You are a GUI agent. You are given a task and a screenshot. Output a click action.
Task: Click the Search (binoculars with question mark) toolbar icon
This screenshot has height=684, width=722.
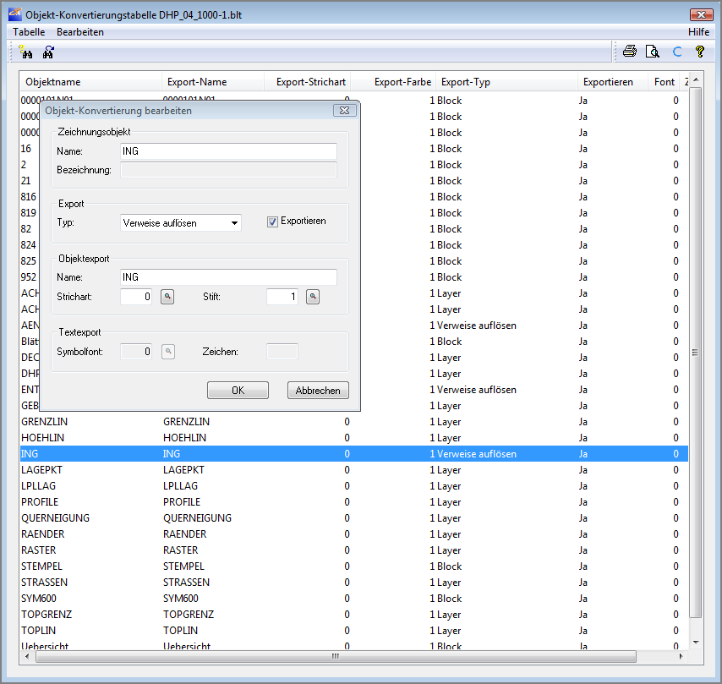[25, 52]
